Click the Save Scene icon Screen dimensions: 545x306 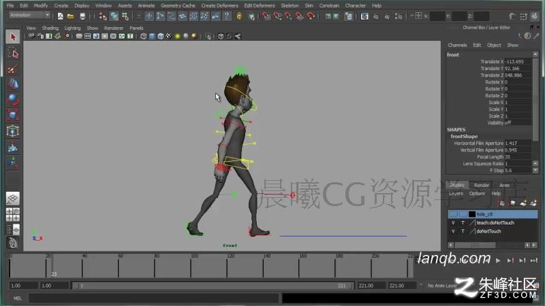[82, 16]
